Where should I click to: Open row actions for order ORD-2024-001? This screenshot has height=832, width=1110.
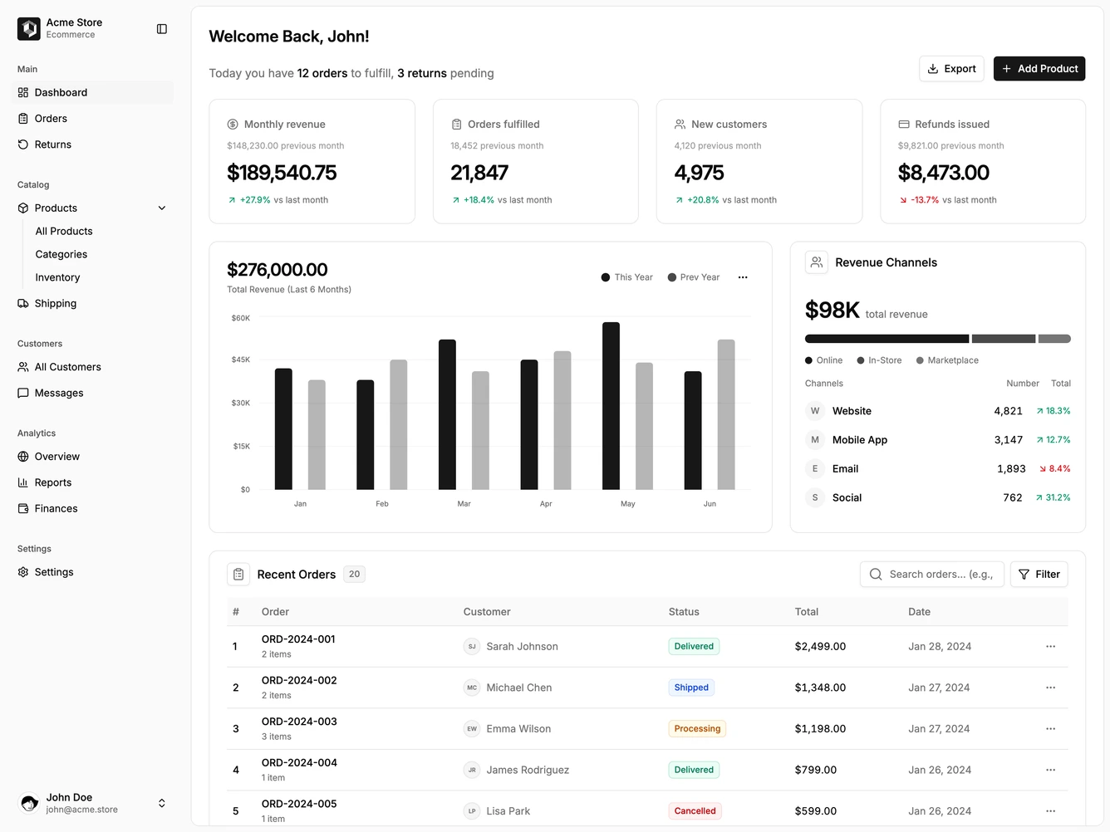pyautogui.click(x=1050, y=646)
